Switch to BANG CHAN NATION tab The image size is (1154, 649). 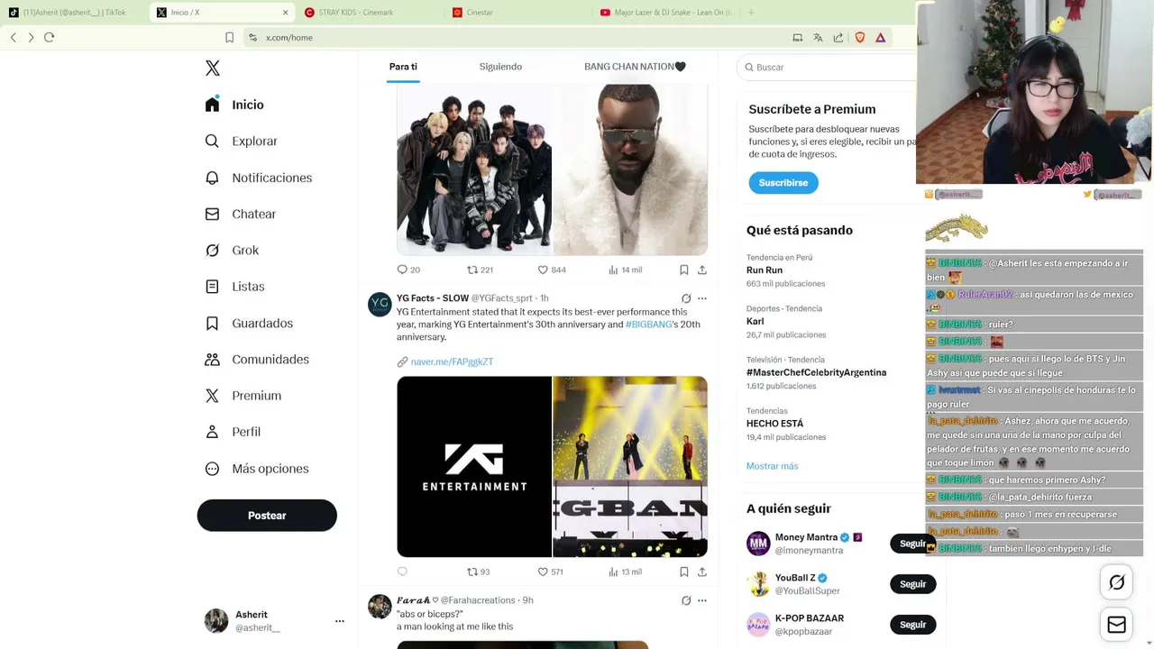click(x=635, y=67)
